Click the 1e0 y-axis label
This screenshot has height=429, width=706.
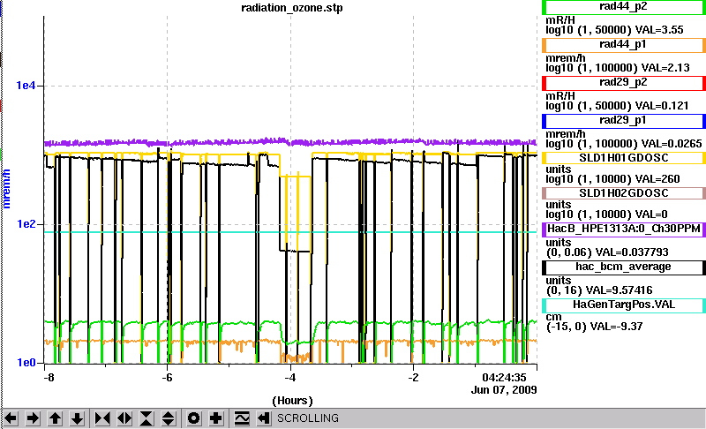(26, 363)
